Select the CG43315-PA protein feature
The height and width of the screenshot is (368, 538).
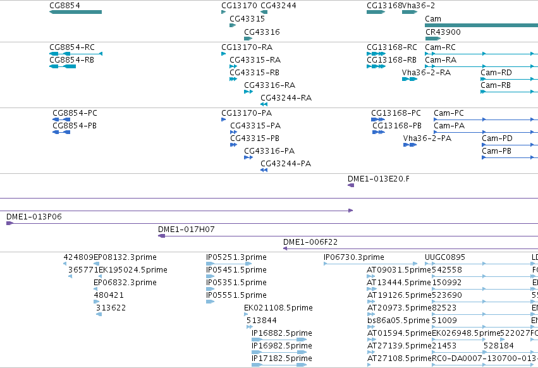point(234,132)
